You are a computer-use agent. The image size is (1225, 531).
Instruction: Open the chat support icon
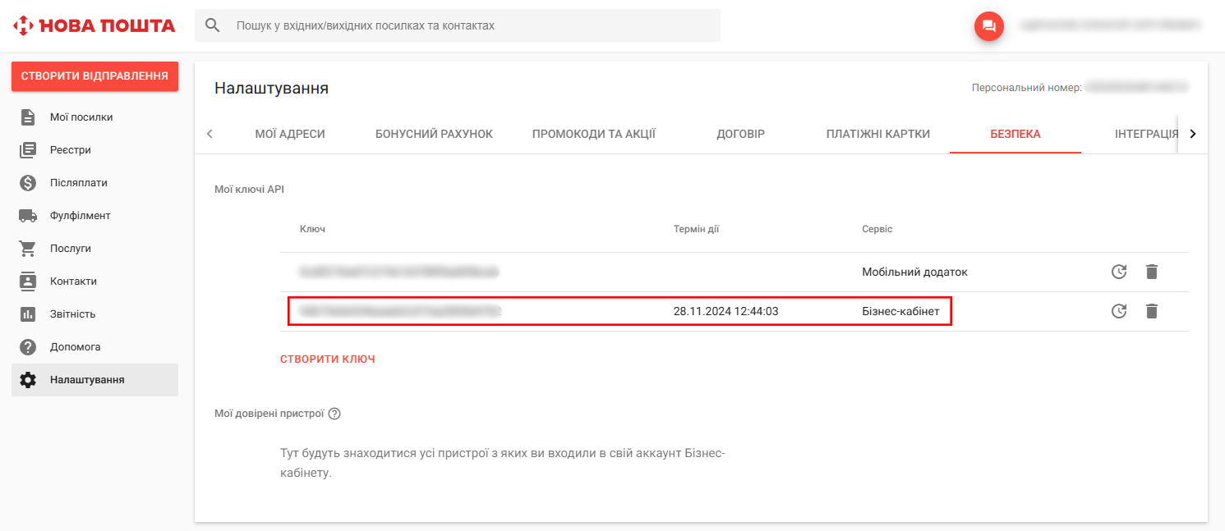989,26
